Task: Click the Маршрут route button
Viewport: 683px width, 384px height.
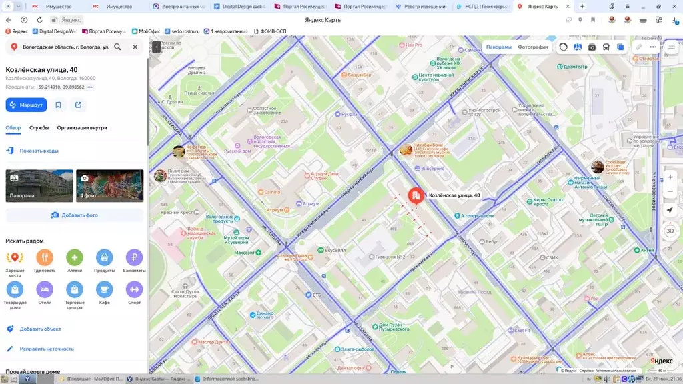Action: tap(26, 105)
